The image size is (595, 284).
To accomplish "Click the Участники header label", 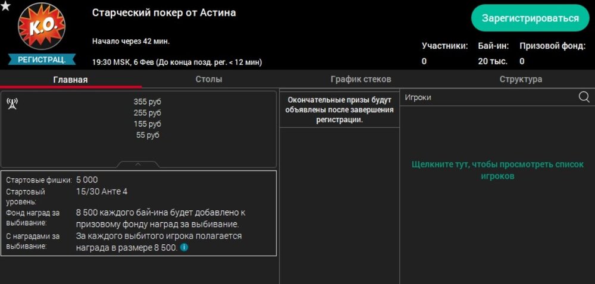I will coord(444,46).
